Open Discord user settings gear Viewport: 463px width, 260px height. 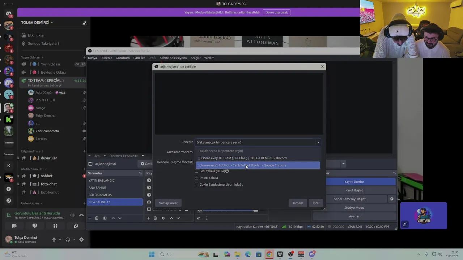pyautogui.click(x=81, y=239)
